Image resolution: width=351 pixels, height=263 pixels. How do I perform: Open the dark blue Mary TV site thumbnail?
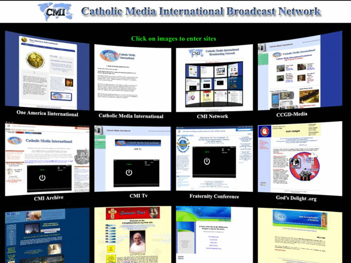[x=47, y=235]
